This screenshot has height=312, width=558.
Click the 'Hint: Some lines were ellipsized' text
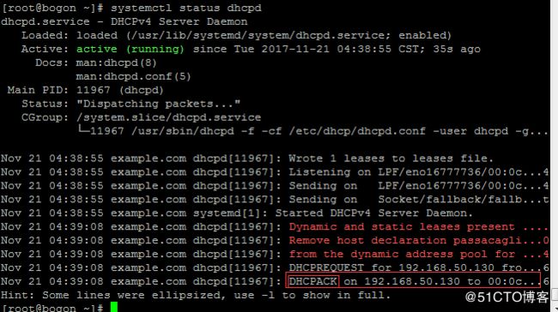pyautogui.click(x=196, y=296)
